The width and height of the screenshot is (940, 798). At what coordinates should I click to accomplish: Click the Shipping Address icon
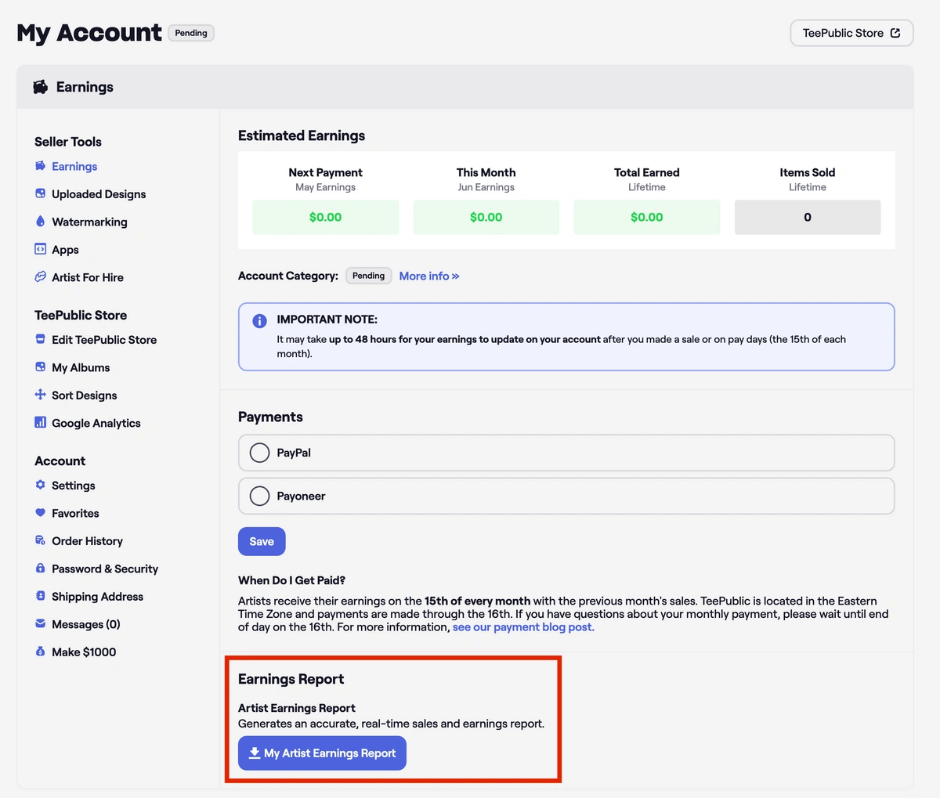coord(41,596)
